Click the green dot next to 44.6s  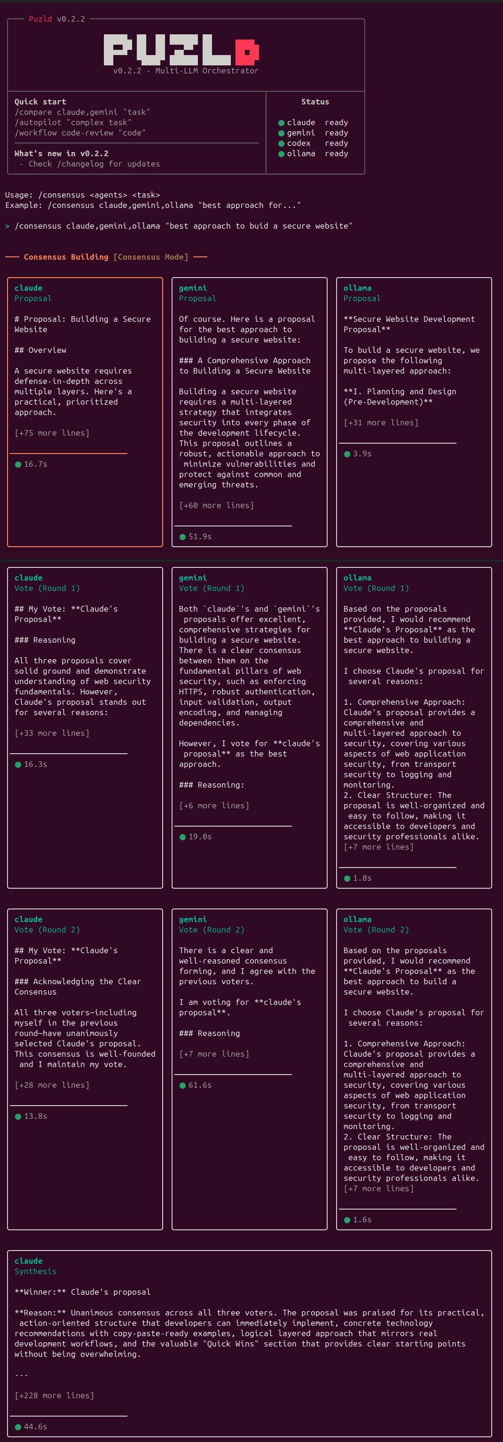(x=18, y=1427)
